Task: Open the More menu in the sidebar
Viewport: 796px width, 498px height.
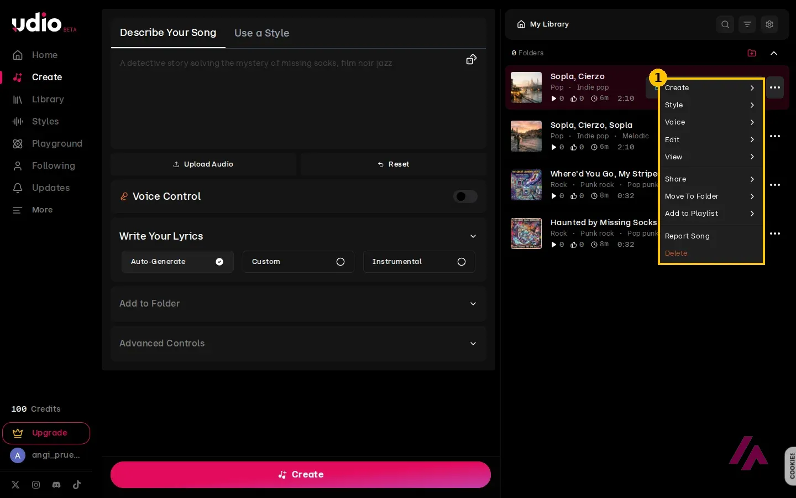Action: 33,210
